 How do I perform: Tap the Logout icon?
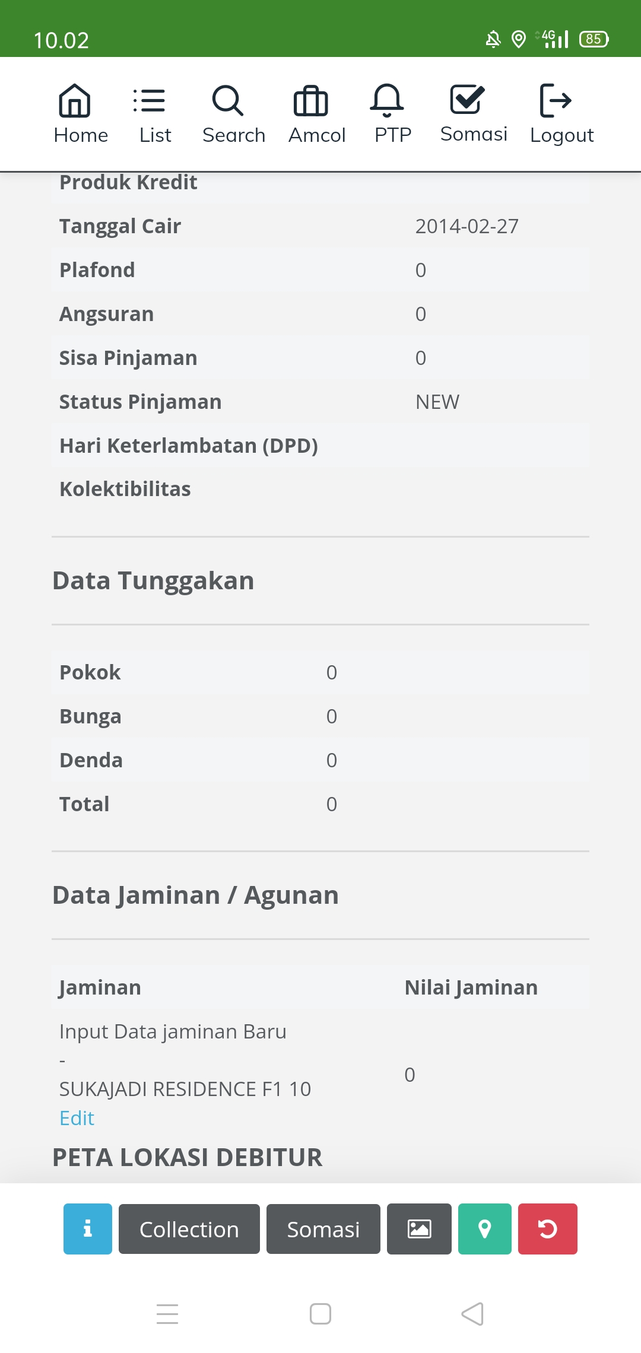click(556, 101)
